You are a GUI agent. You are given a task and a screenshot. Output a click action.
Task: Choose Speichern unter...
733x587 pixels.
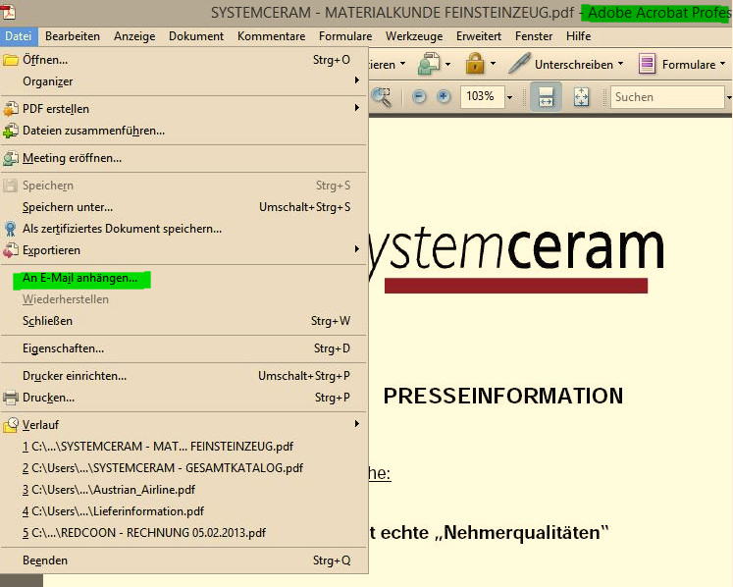(x=183, y=207)
